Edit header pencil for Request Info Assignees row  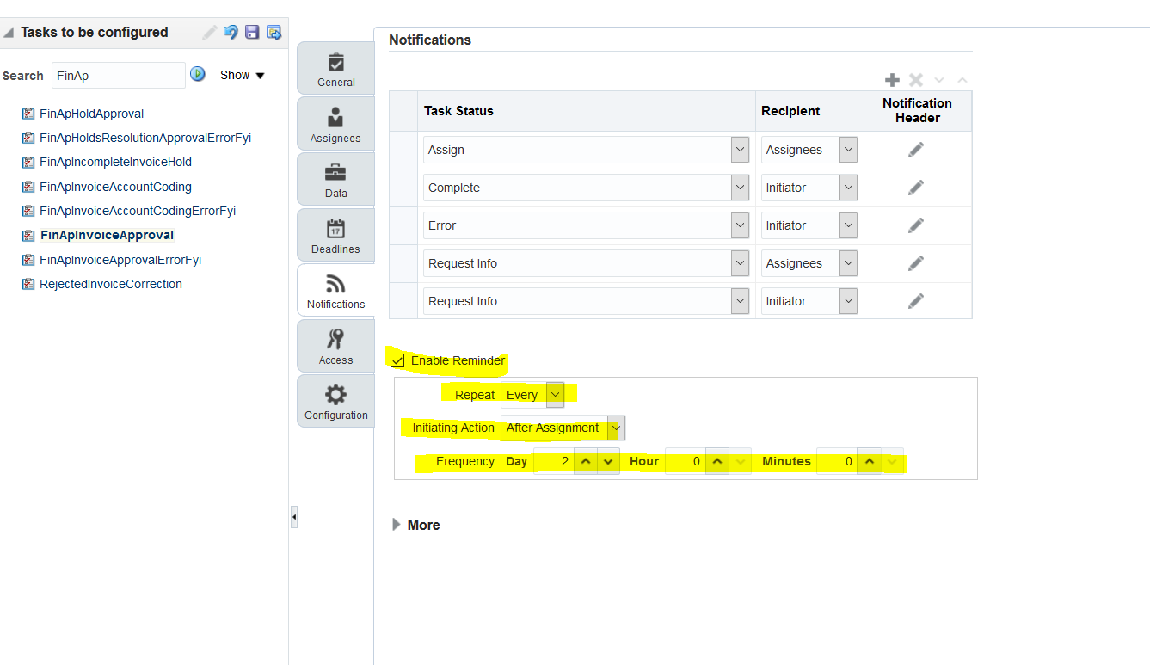[x=916, y=263]
